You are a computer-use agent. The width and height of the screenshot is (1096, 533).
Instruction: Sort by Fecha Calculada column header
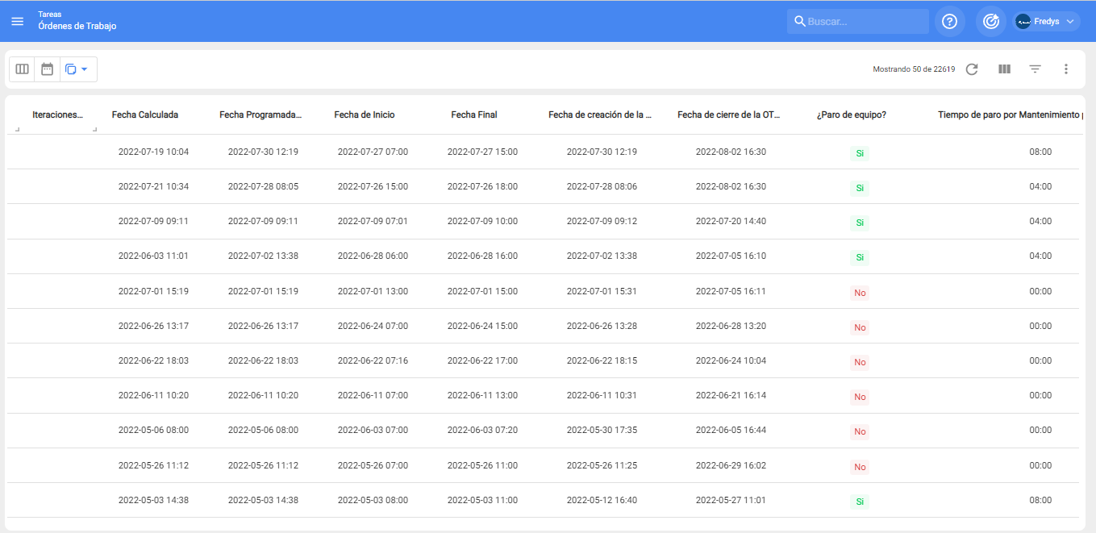pos(145,115)
